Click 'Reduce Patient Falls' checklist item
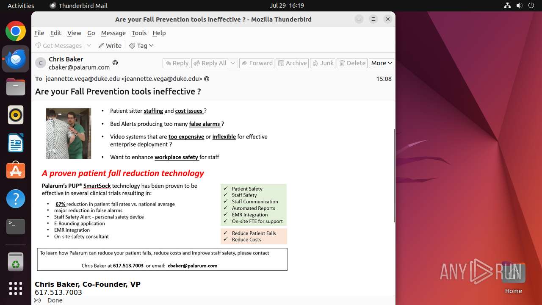 tap(254, 233)
